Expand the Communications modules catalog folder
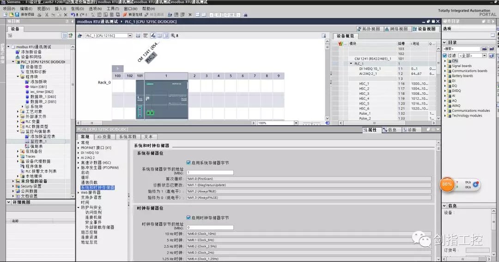The image size is (499, 262). [x=445, y=111]
